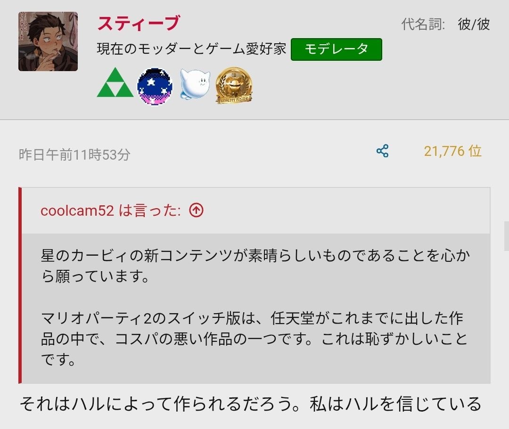Share this post via share icon
The width and height of the screenshot is (509, 429).
coord(382,151)
